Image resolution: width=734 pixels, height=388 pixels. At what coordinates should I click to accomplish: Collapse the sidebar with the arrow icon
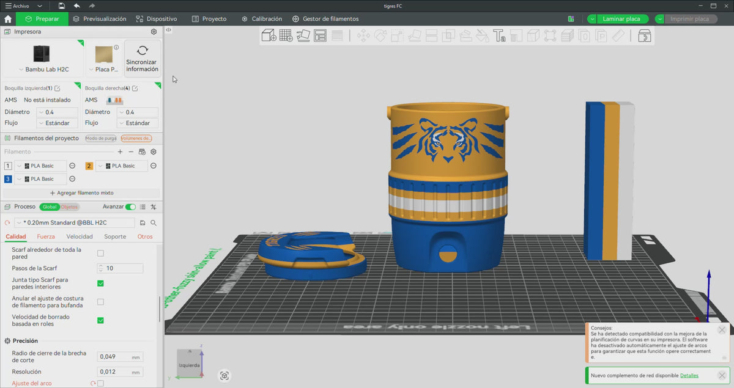pyautogui.click(x=168, y=29)
